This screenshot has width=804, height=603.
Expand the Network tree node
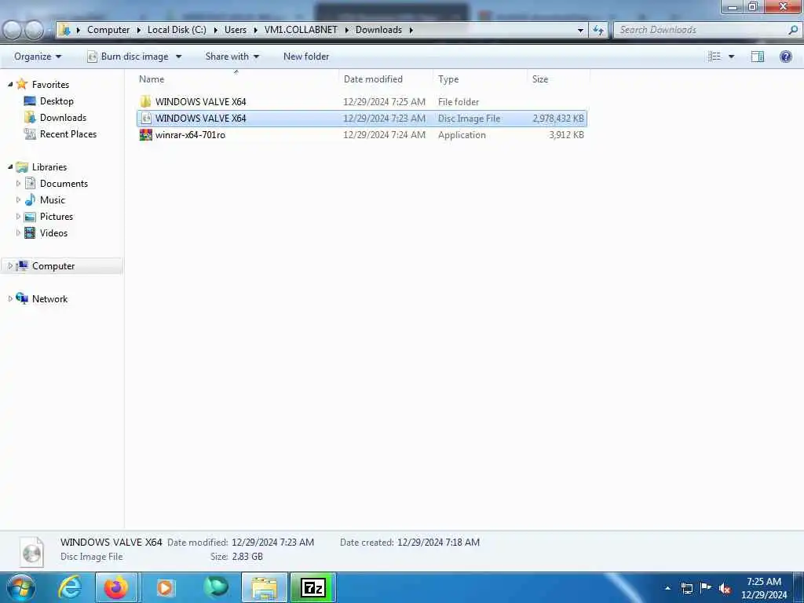[x=10, y=299]
